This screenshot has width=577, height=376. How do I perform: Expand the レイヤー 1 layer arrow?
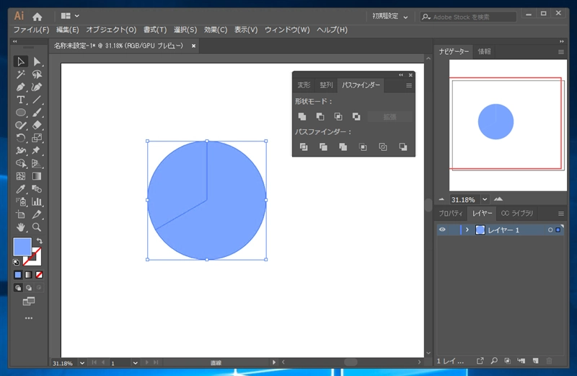(467, 229)
